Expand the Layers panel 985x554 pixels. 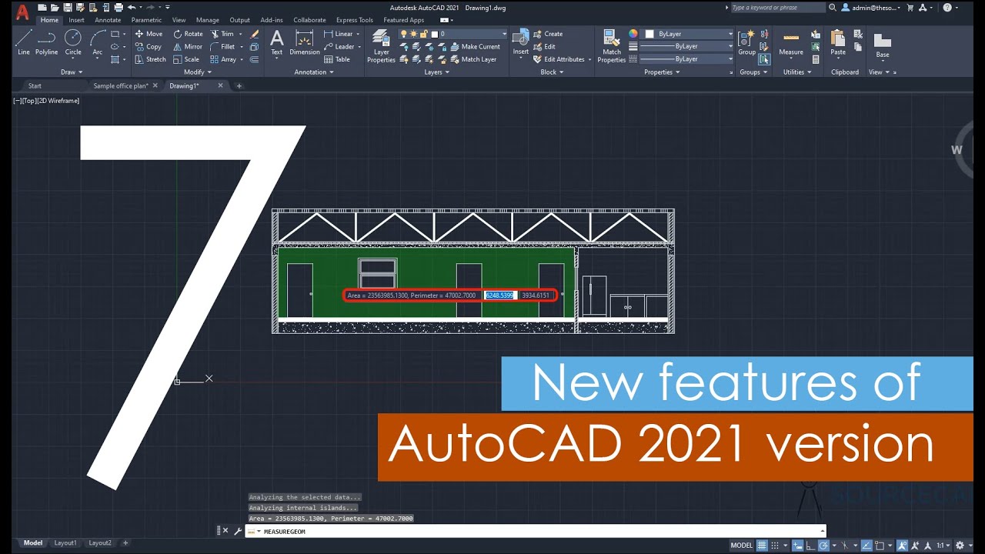[x=436, y=72]
